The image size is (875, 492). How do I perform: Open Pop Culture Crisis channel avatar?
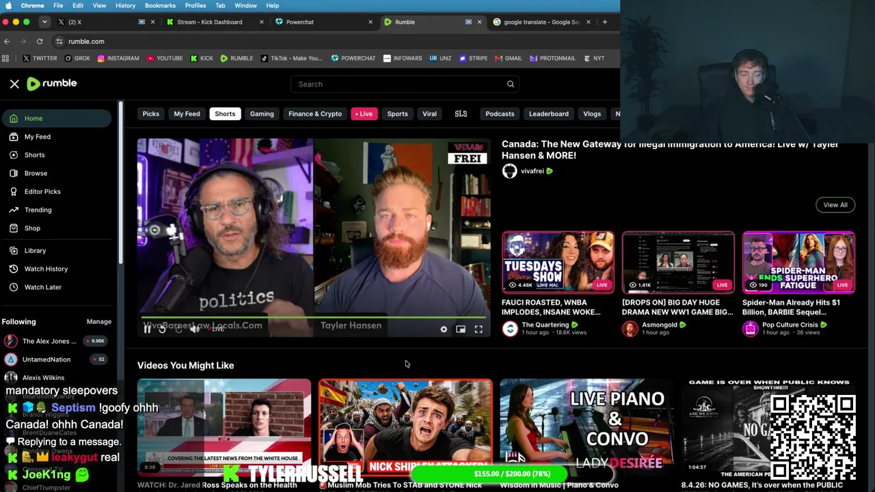(x=750, y=329)
